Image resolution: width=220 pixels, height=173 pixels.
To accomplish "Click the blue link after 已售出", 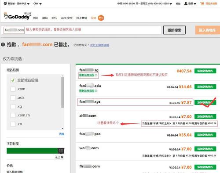I will pyautogui.click(x=100, y=45).
